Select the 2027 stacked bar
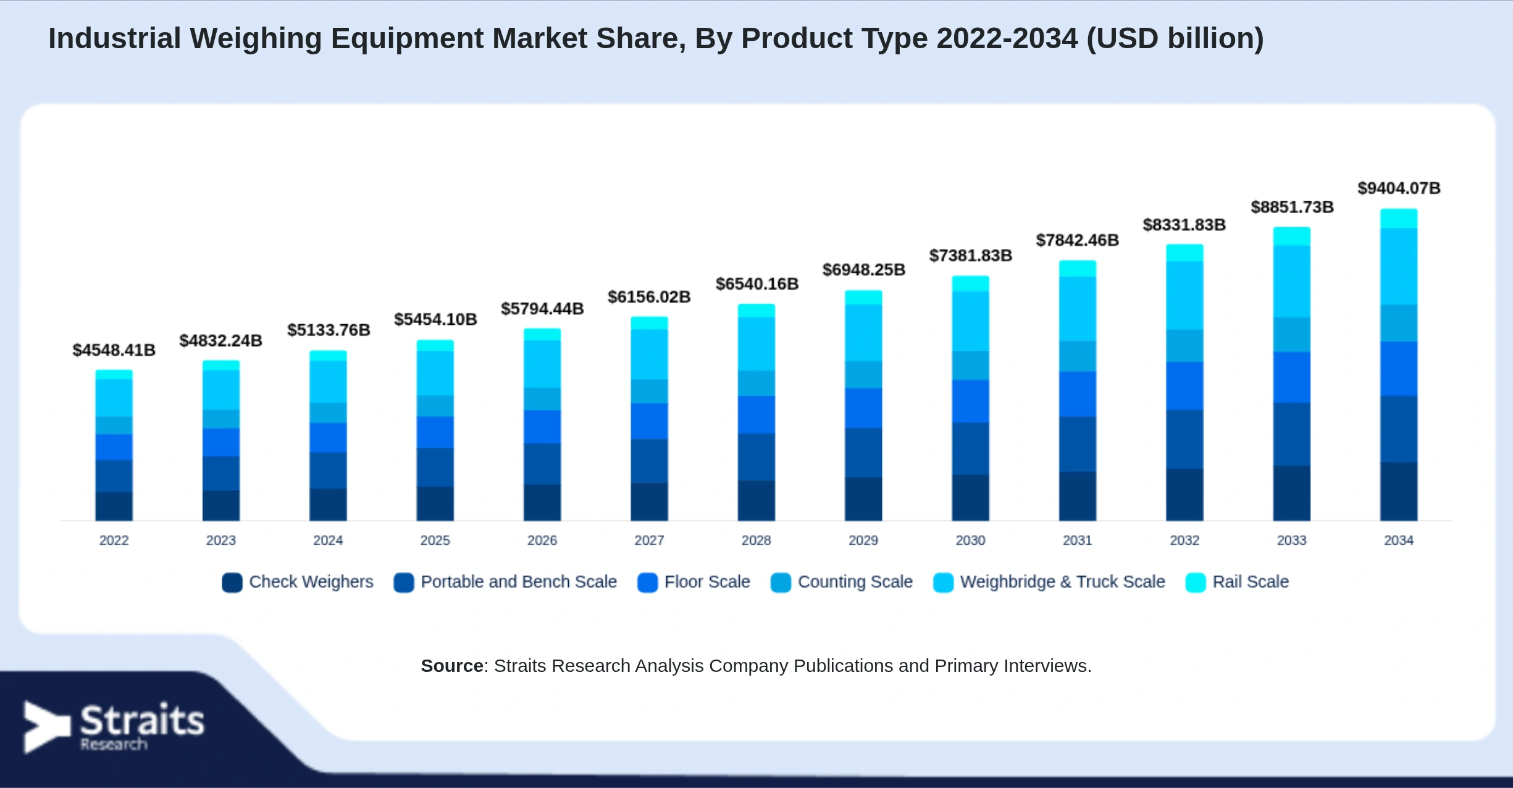 coord(649,419)
